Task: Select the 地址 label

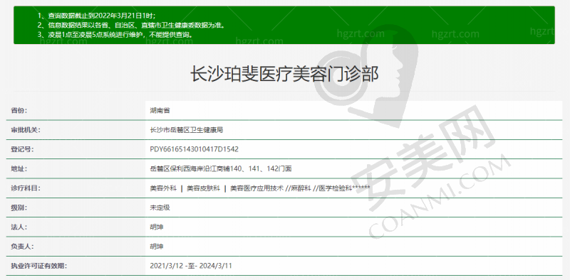Action: tap(19, 168)
